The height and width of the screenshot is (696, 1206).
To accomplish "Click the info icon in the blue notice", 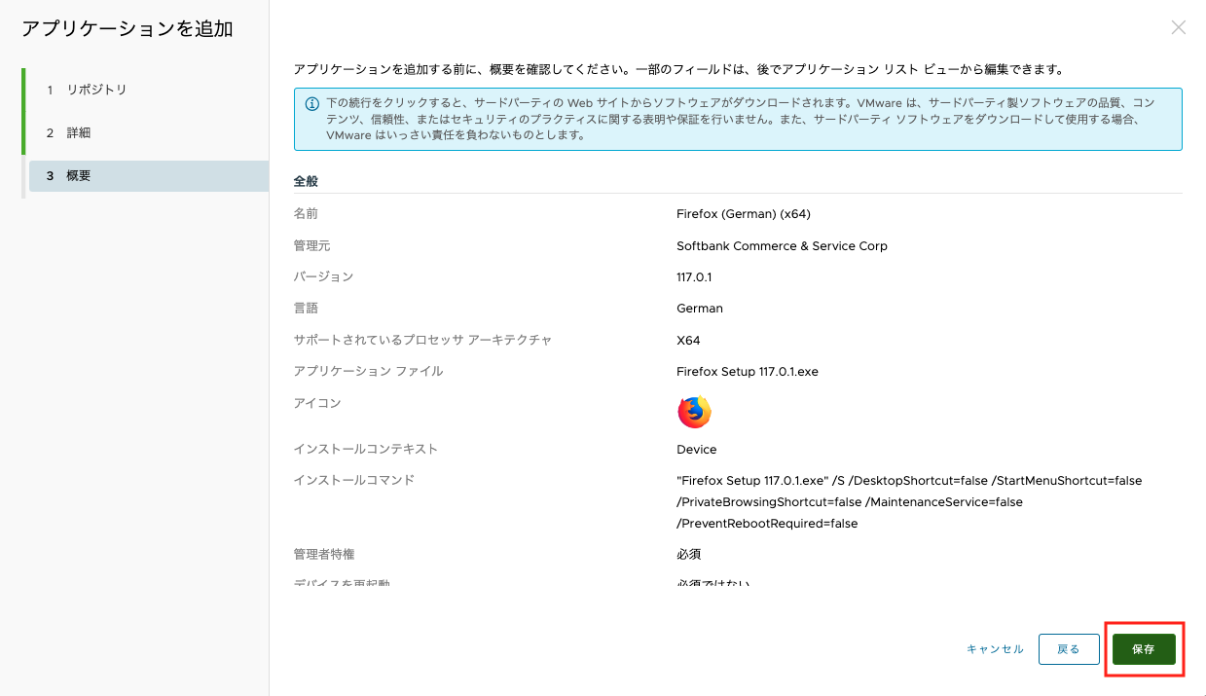I will (x=311, y=103).
